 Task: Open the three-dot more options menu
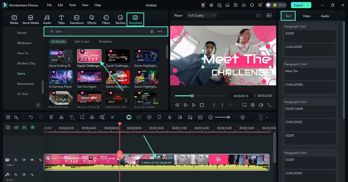coord(160,32)
